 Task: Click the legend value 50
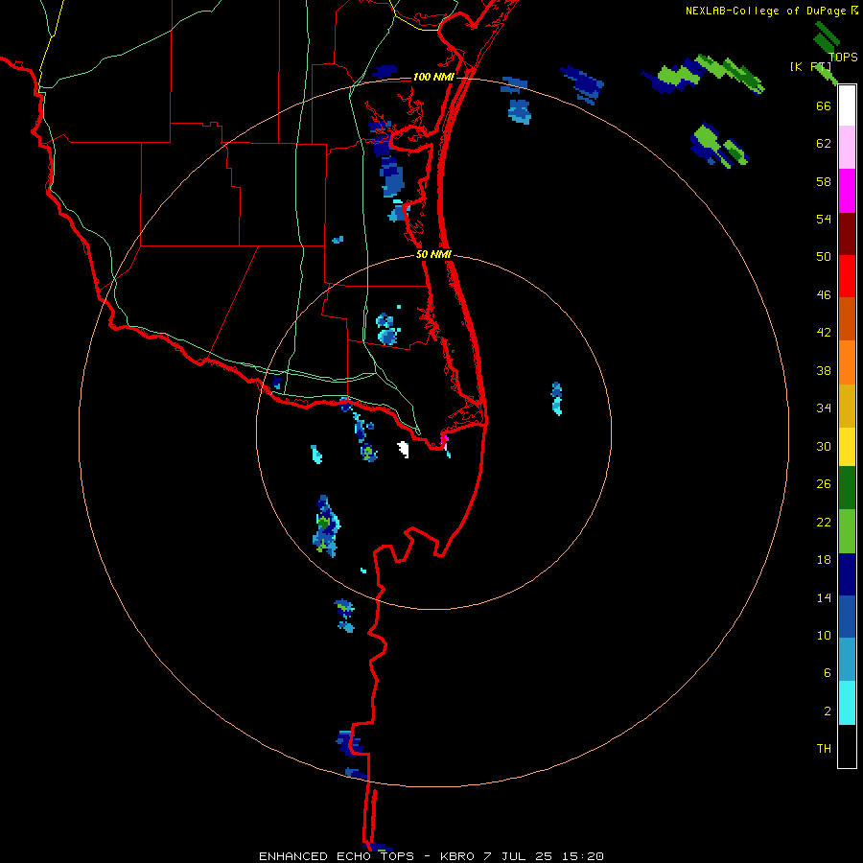pos(824,256)
